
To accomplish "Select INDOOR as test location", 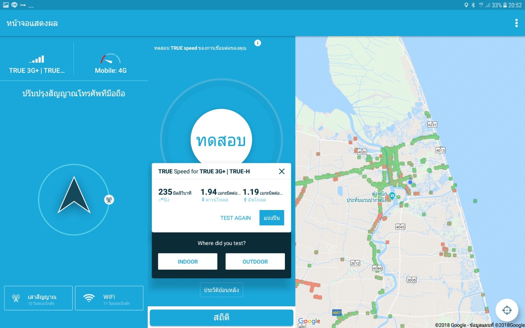I will (188, 261).
